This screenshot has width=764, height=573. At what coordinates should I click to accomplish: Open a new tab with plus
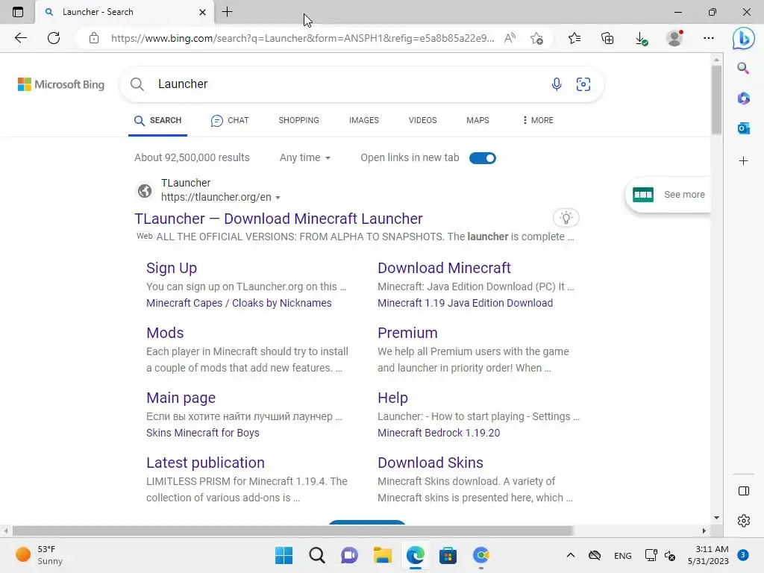point(227,12)
